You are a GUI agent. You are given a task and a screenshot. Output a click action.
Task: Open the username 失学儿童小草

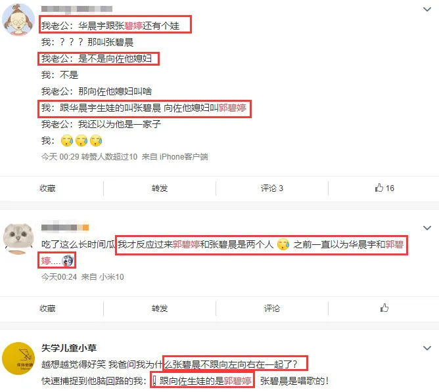coord(69,348)
